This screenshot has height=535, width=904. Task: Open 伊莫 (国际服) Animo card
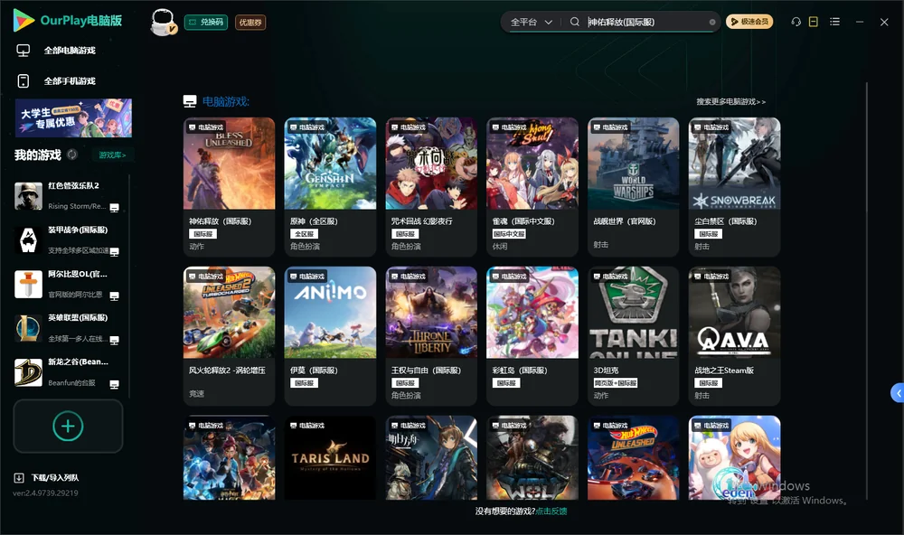click(330, 335)
